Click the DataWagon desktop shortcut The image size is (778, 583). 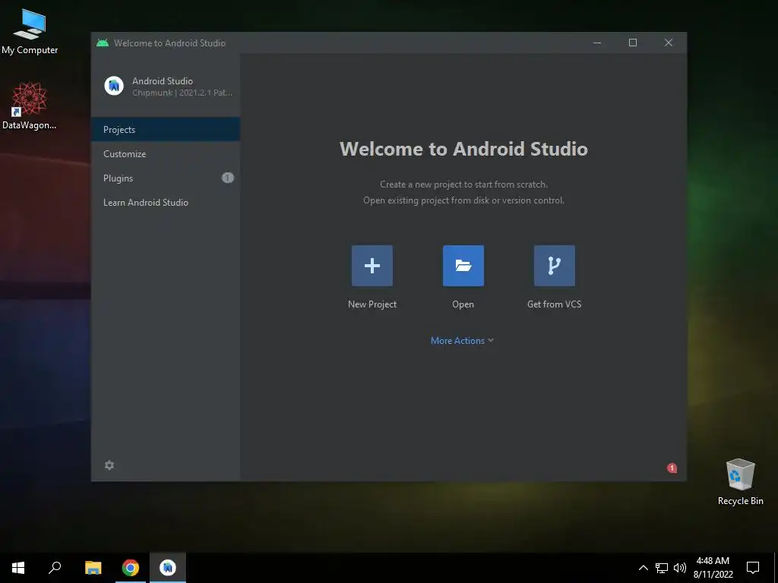pos(30,106)
